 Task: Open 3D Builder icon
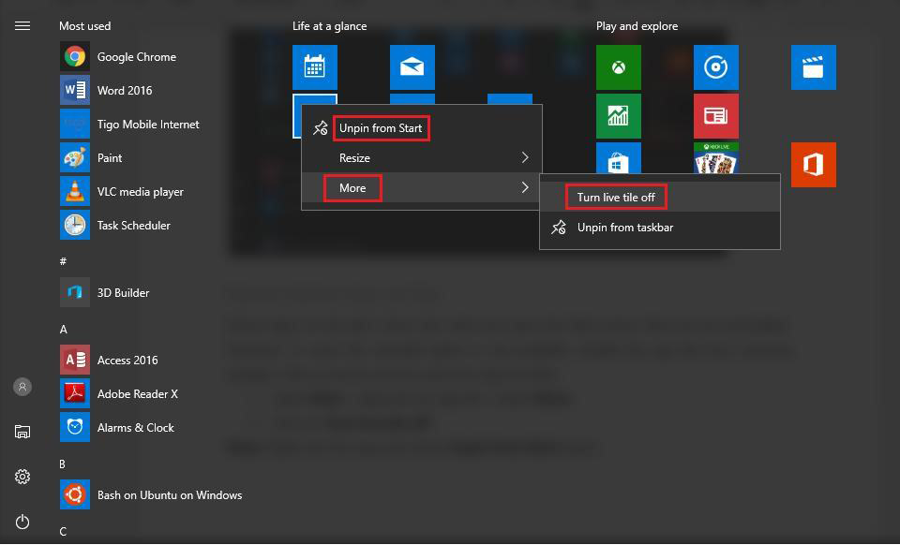click(x=75, y=292)
